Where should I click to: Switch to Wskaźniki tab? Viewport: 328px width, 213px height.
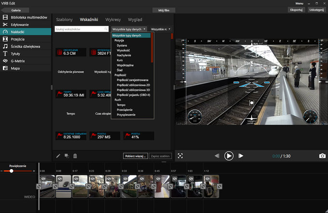tap(89, 20)
